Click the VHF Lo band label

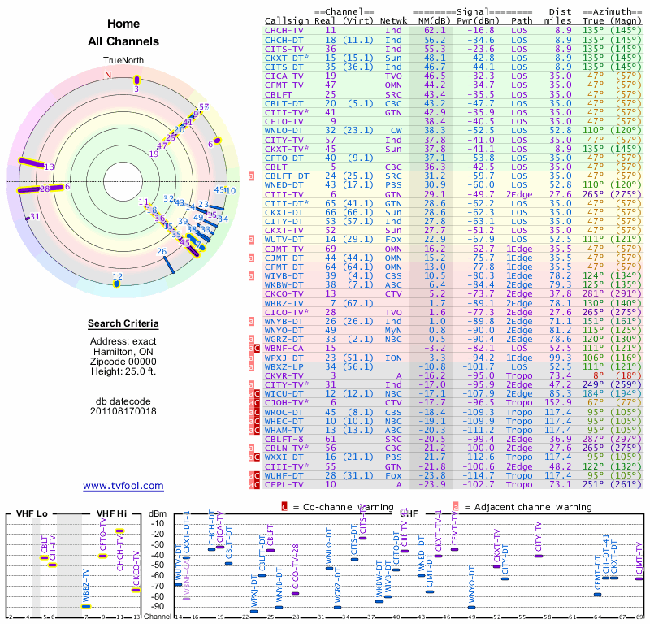point(32,513)
